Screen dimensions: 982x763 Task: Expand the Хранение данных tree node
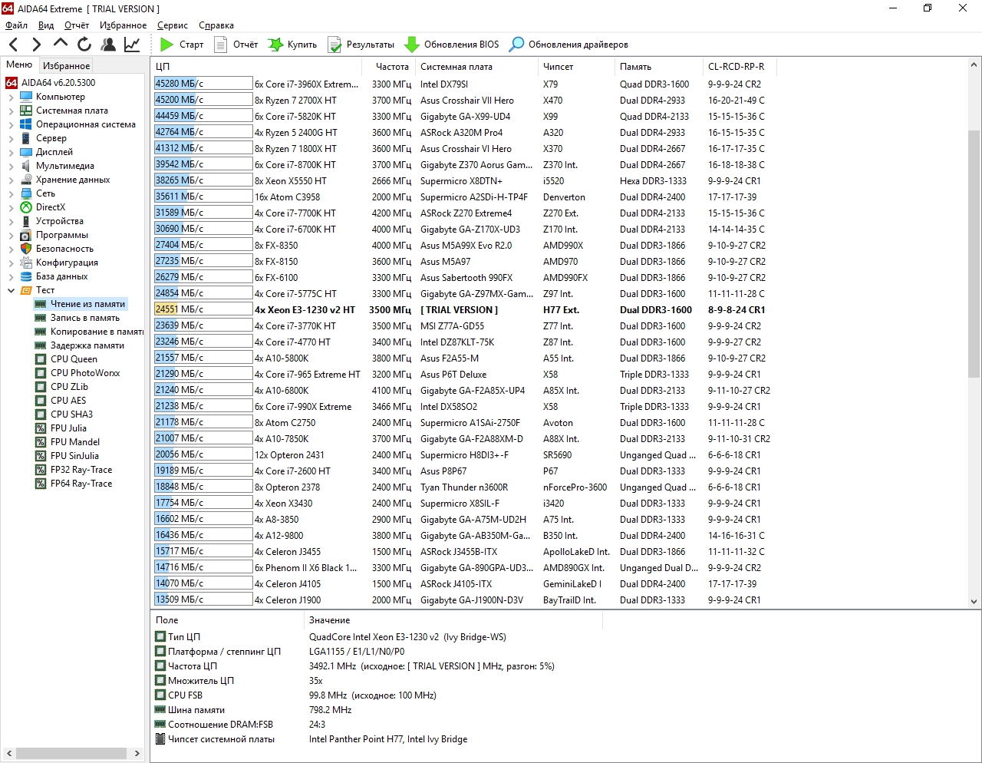click(x=11, y=180)
